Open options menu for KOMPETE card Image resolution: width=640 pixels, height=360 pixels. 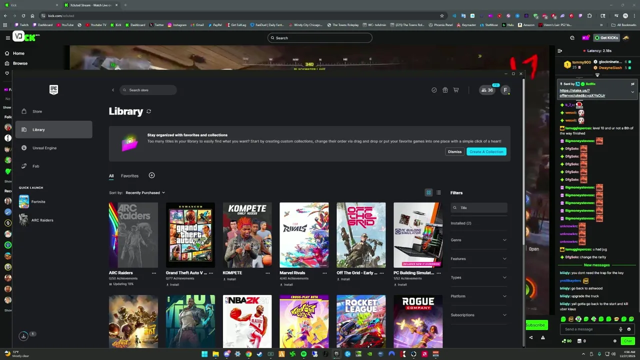point(268,273)
